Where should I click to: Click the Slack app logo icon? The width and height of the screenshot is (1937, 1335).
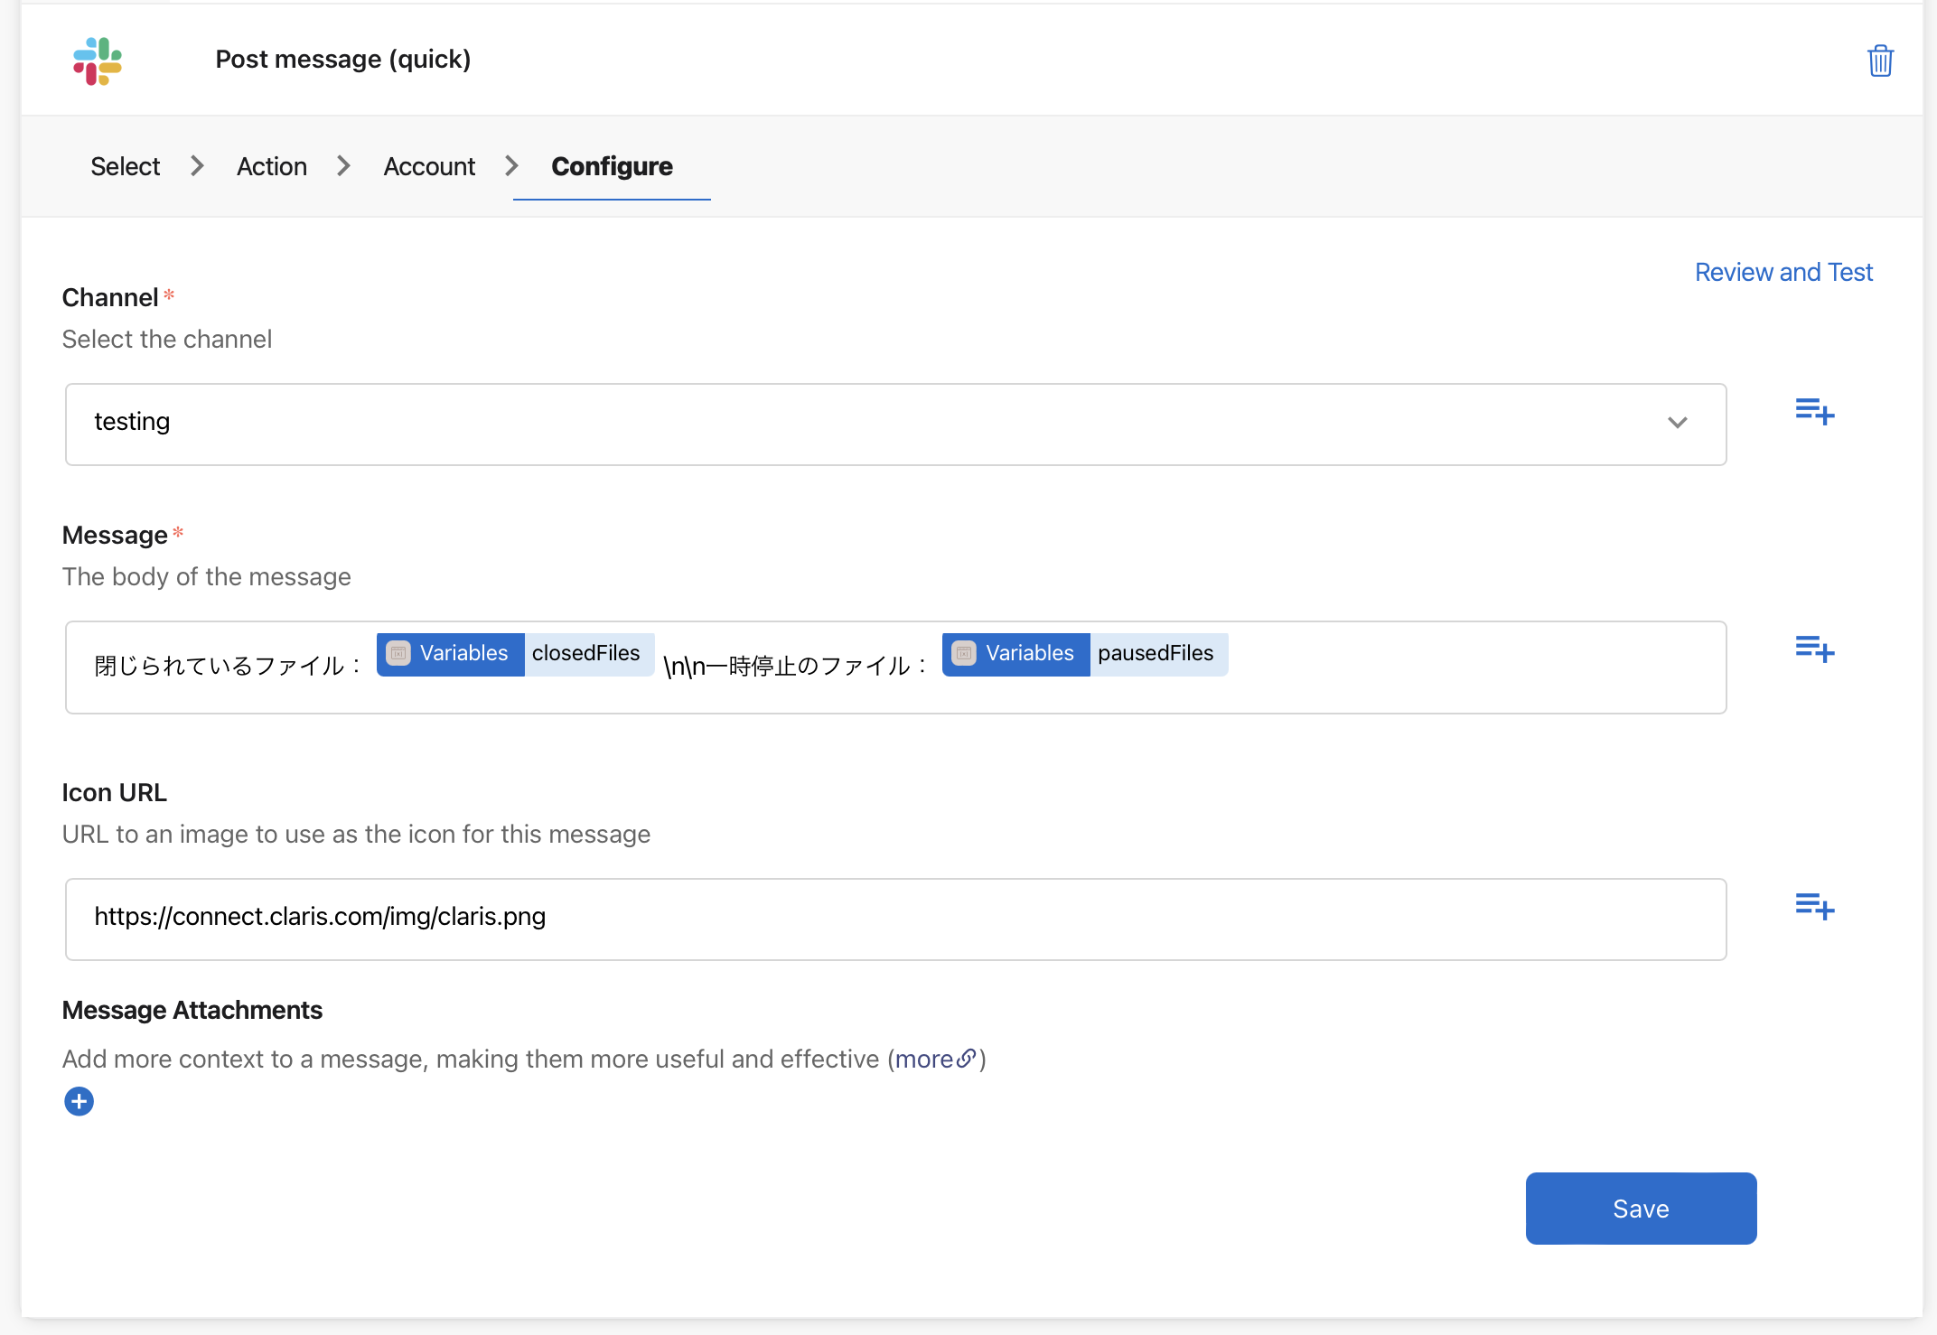tap(98, 61)
